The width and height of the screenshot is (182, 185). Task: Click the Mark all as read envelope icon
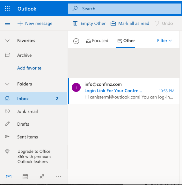[113, 23]
